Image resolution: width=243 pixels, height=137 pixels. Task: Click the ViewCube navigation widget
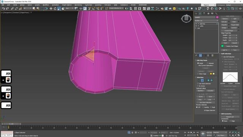[x=186, y=19]
